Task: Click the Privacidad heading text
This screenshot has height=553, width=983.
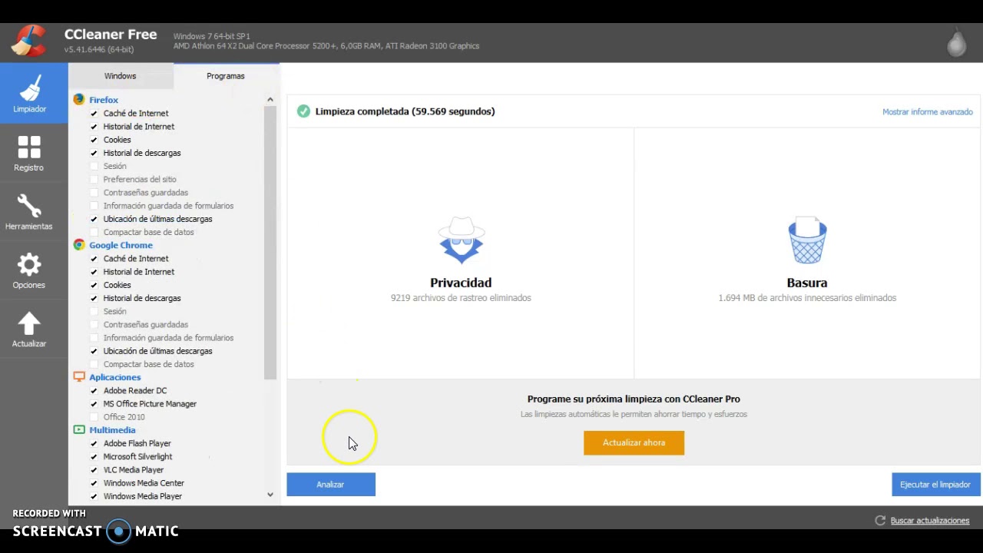Action: pyautogui.click(x=461, y=283)
